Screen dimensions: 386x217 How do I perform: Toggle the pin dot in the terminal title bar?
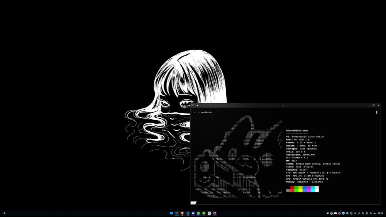click(197, 105)
